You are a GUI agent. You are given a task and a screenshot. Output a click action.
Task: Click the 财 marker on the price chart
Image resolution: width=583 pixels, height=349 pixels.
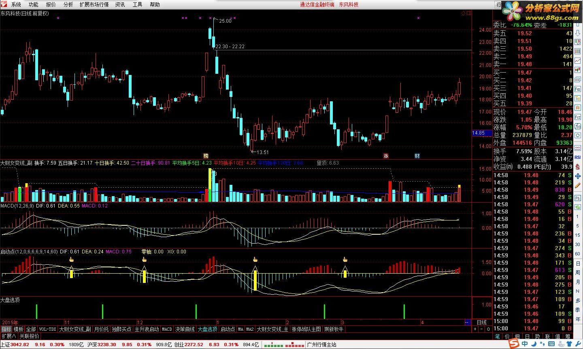417,156
